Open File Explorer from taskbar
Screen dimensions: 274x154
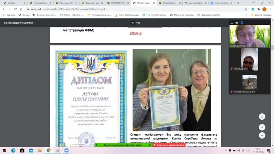point(40,151)
